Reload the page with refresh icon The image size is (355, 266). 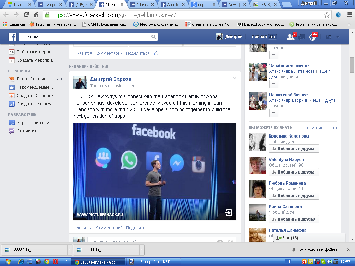pos(26,15)
